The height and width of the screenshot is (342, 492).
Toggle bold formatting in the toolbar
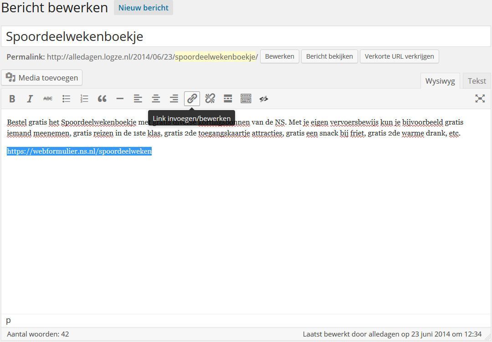click(12, 99)
